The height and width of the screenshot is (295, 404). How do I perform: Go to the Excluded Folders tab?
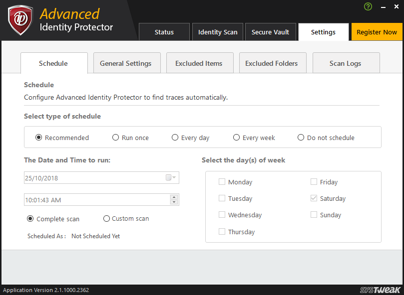click(271, 63)
